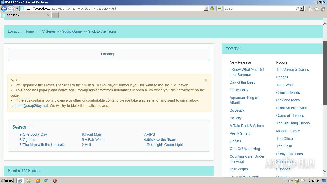The image size is (327, 184).
Task: Open episode 8.Front Man
Action: pos(91,134)
